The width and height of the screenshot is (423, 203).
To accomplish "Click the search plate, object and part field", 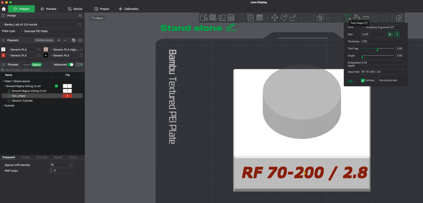I will click(42, 70).
